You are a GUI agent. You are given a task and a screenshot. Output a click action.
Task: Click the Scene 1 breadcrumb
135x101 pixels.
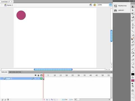[8, 5]
